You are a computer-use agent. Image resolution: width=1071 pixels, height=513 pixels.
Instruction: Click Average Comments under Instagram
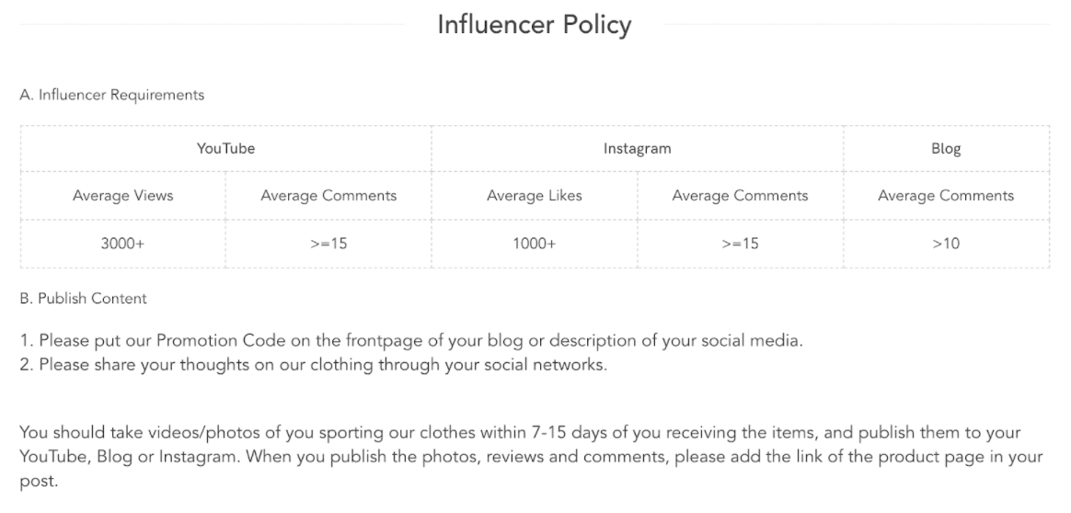click(x=740, y=196)
